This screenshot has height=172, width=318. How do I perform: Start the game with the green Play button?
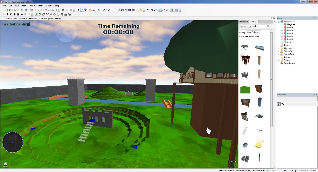(63, 10)
